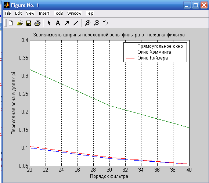Open the Insert menu

[x=44, y=13]
